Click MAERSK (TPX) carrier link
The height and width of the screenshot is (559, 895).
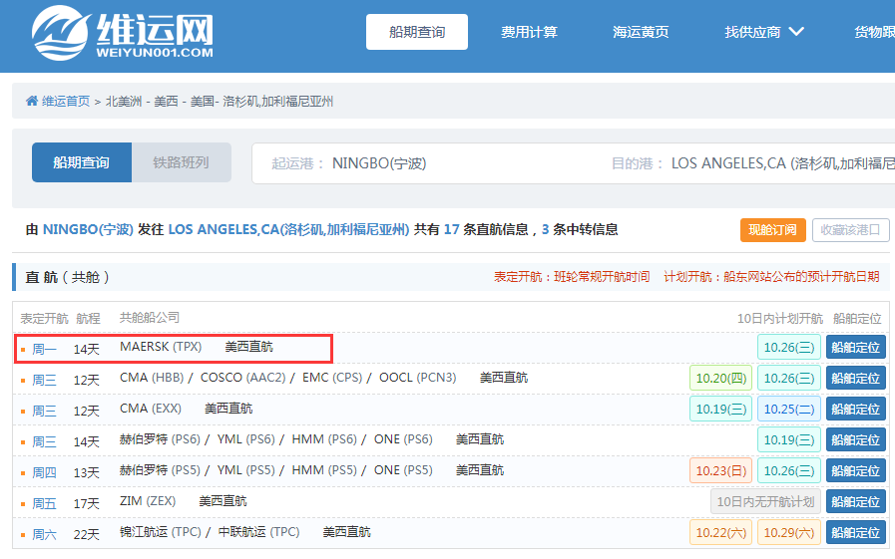pos(161,347)
